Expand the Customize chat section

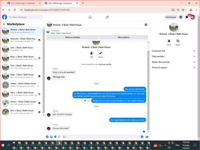[x=174, y=51]
